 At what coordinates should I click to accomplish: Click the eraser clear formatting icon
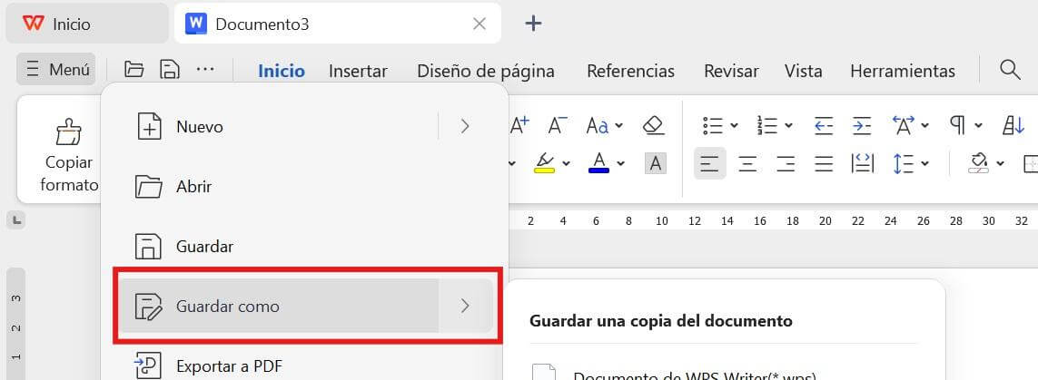point(653,125)
